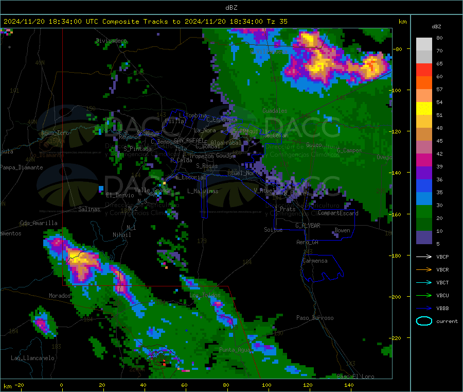Click the dBZ title at top center
The image size is (463, 392).
(231, 8)
